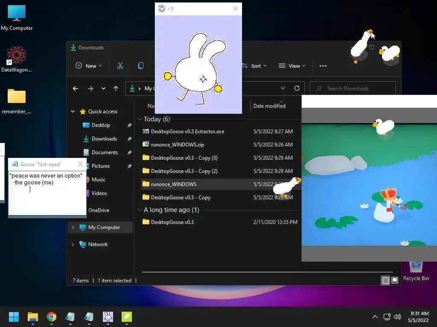Go back with the Back arrow
The image size is (437, 327).
(75, 89)
